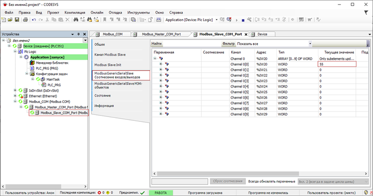
Task: Click the Cut scissors icon
Action: pyautogui.click(x=47, y=20)
